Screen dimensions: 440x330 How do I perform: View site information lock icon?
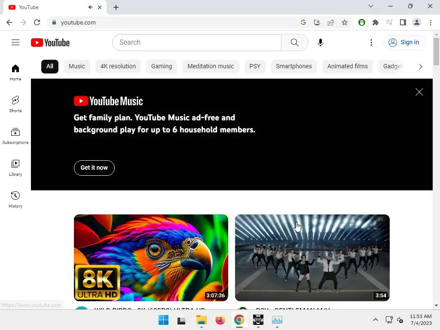coord(54,22)
